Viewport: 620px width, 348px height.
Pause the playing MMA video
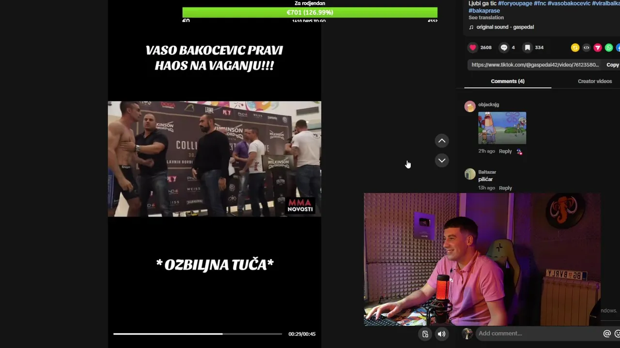click(x=214, y=159)
